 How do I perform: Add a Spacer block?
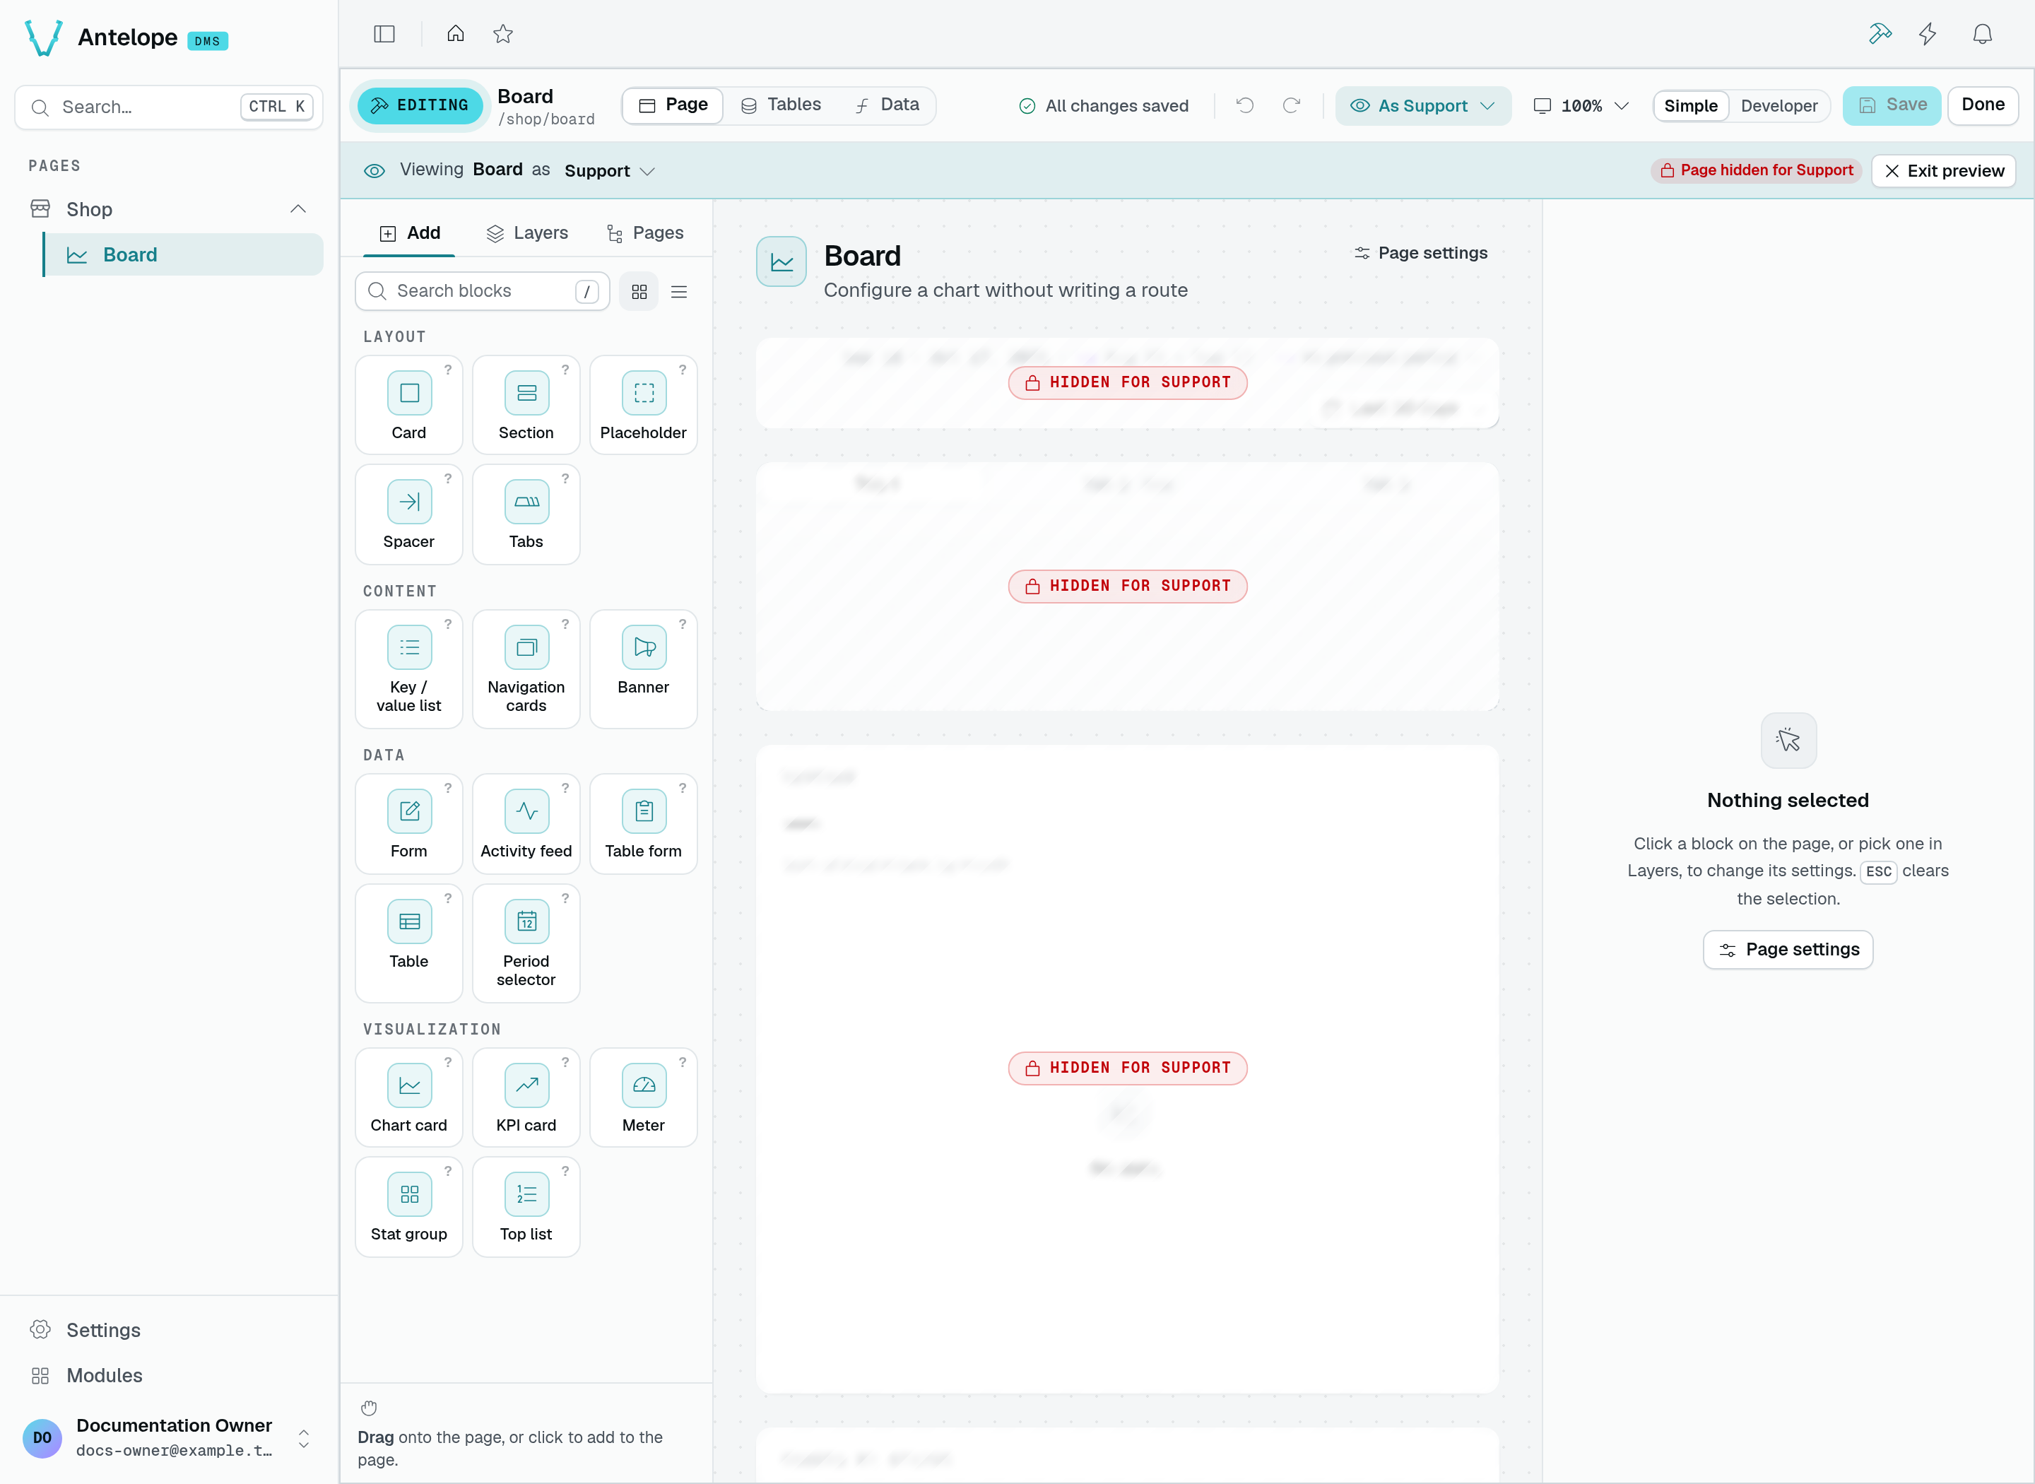[x=408, y=514]
